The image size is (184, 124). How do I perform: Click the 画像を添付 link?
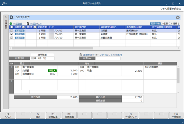click(x=89, y=55)
